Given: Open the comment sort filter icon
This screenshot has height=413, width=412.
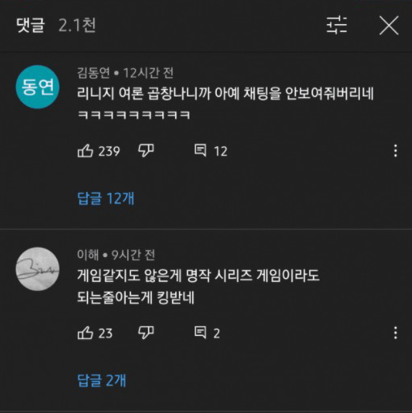Looking at the screenshot, I should pos(337,25).
